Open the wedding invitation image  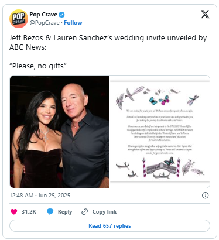click(x=160, y=132)
